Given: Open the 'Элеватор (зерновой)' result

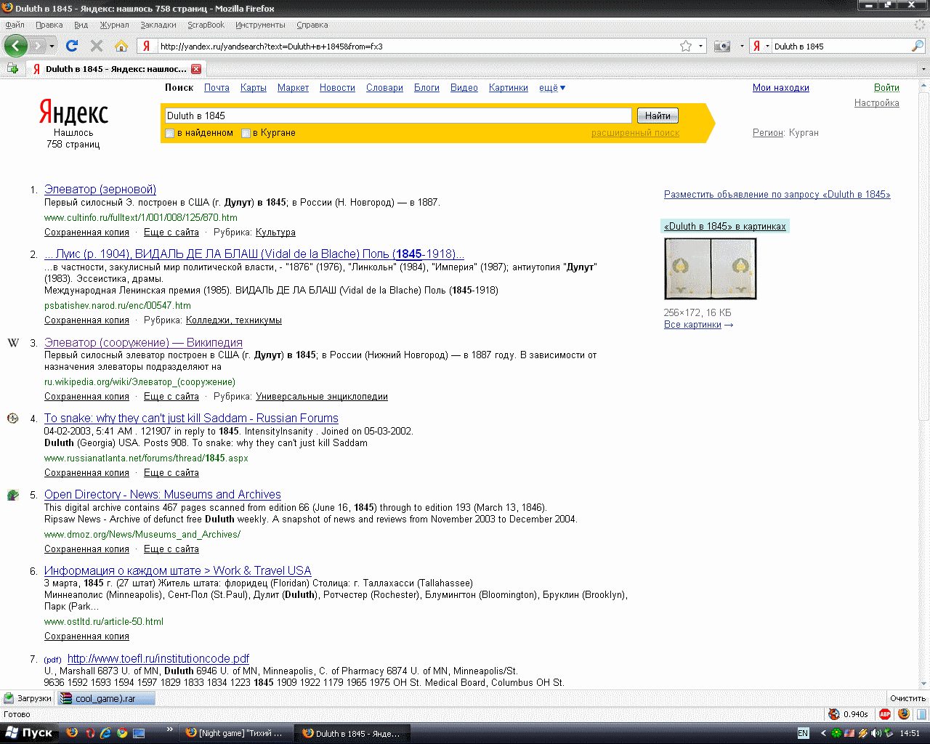Looking at the screenshot, I should 100,189.
